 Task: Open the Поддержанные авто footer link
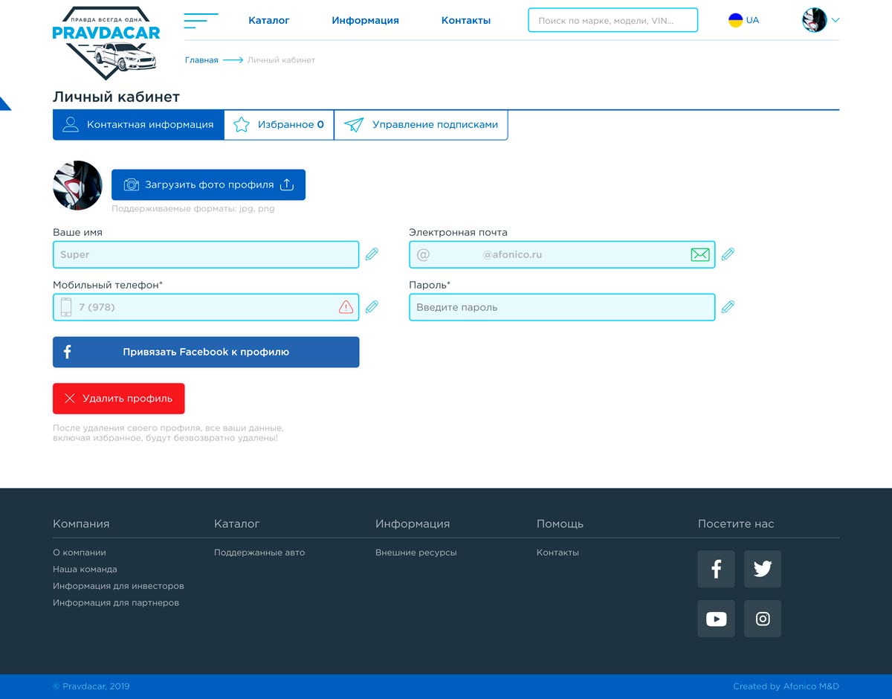[x=259, y=553]
